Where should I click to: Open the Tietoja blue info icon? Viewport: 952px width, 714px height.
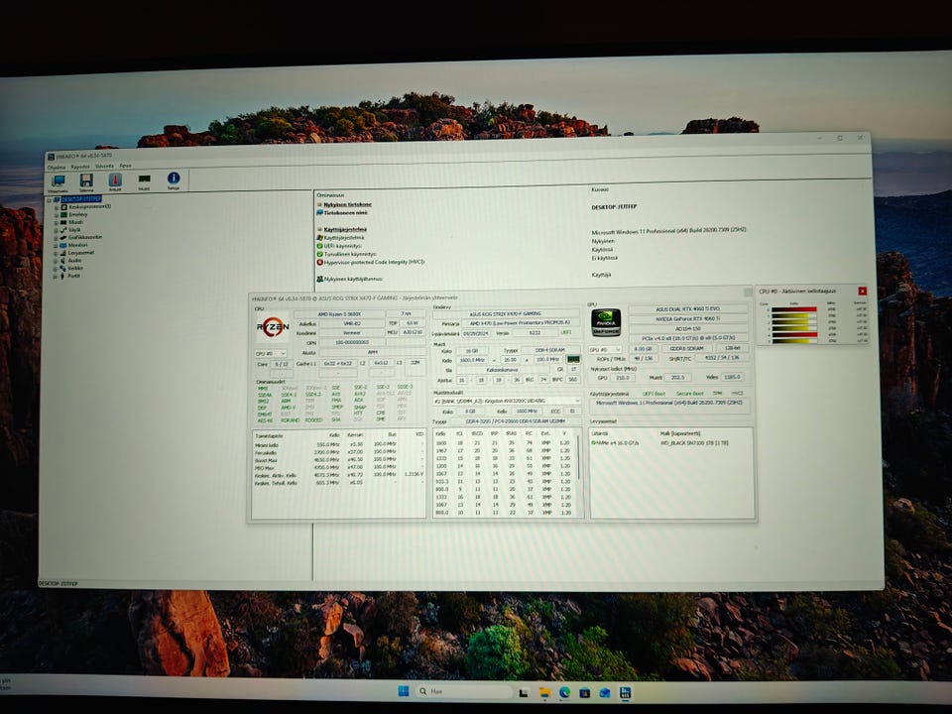(x=173, y=178)
